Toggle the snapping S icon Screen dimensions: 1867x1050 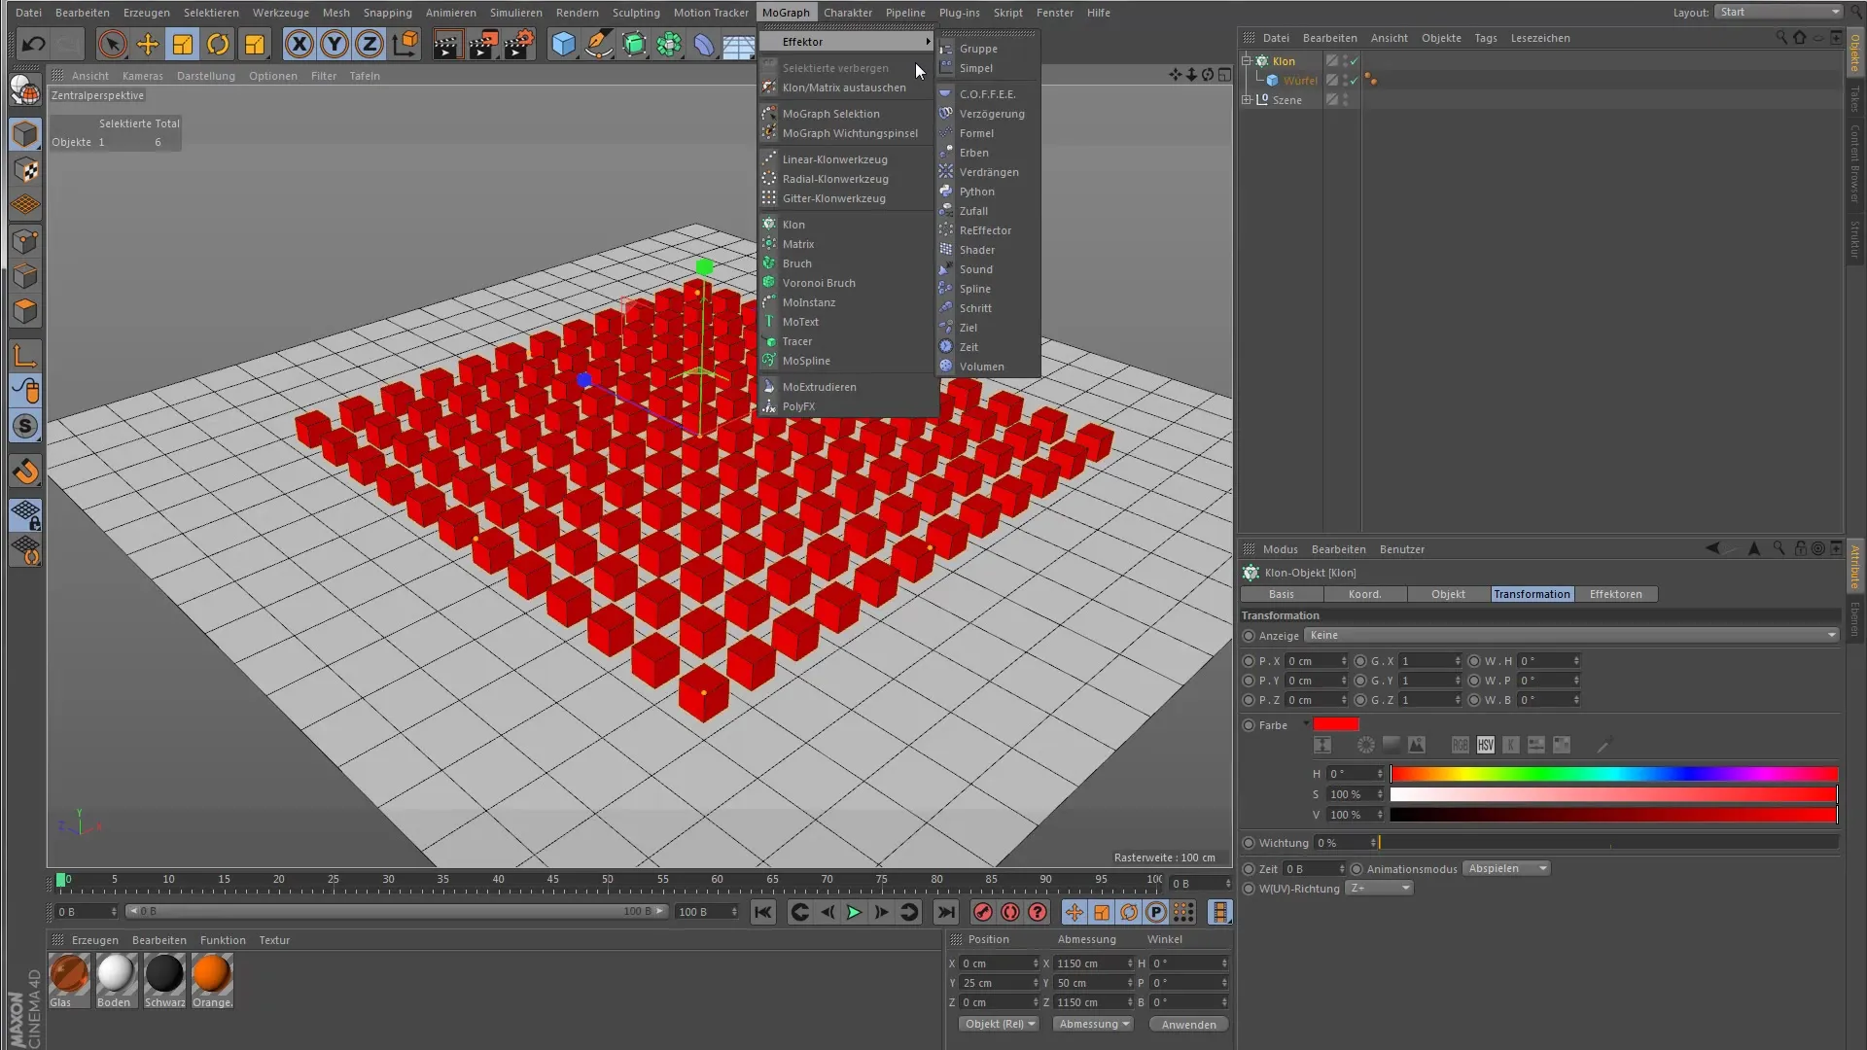click(x=25, y=426)
